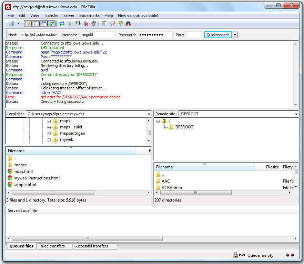Click the Quickconnect button

tap(218, 35)
